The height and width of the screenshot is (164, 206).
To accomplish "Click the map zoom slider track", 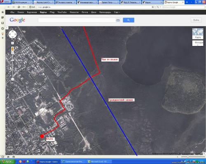I will tap(12, 66).
